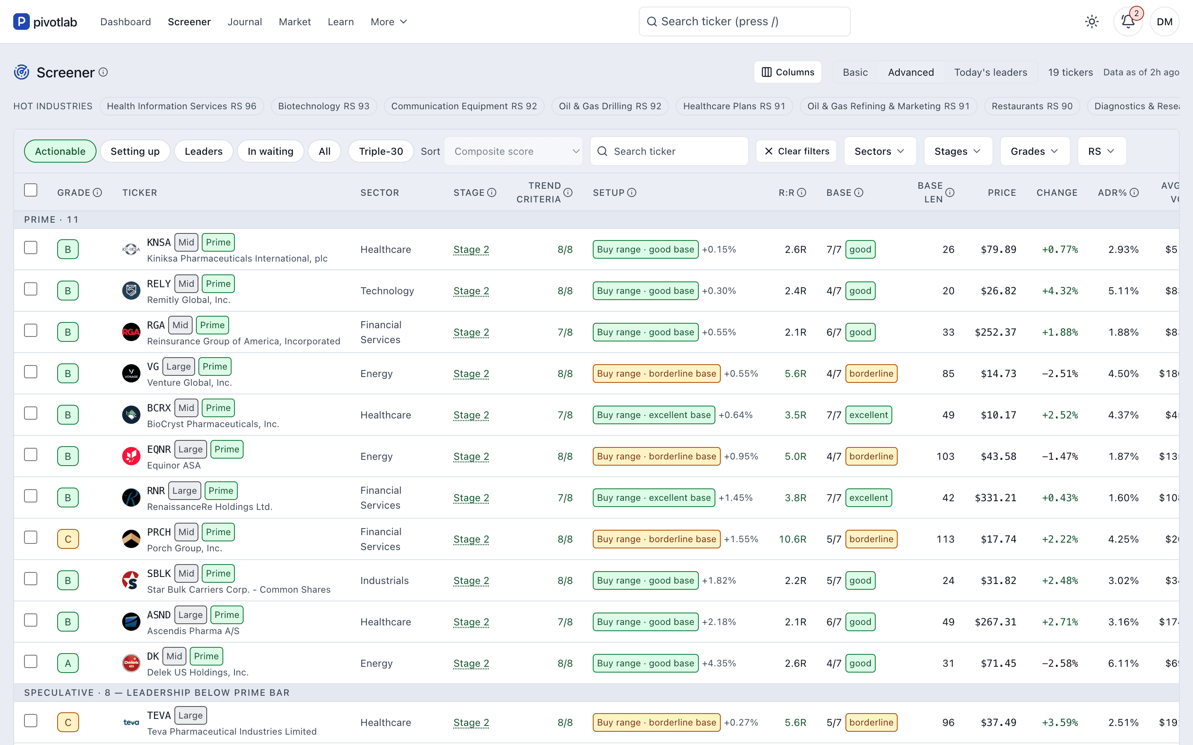Click the Clear filters button
The image size is (1193, 745).
coord(796,151)
